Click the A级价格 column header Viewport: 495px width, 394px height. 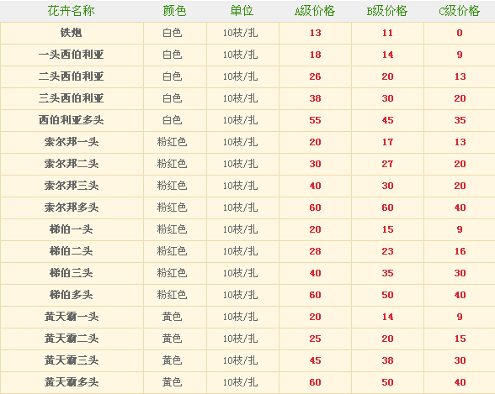click(315, 11)
